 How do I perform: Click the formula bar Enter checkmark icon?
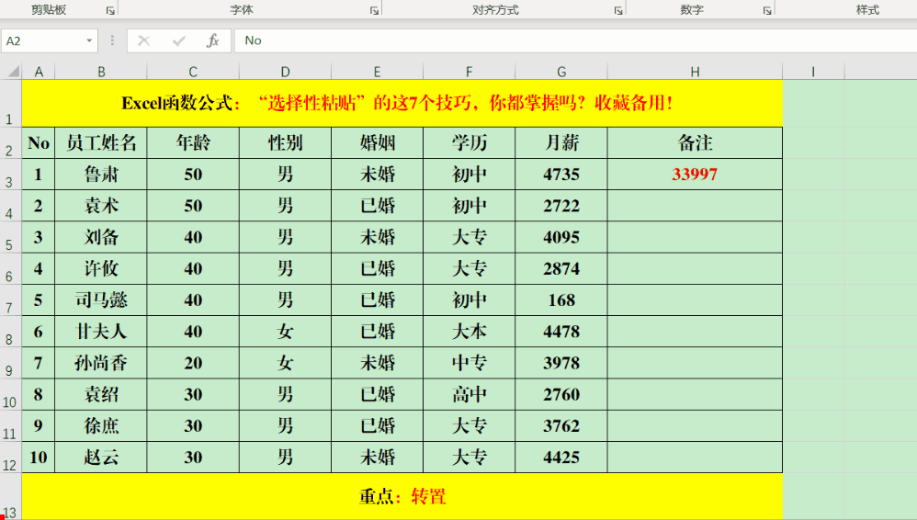tap(179, 41)
